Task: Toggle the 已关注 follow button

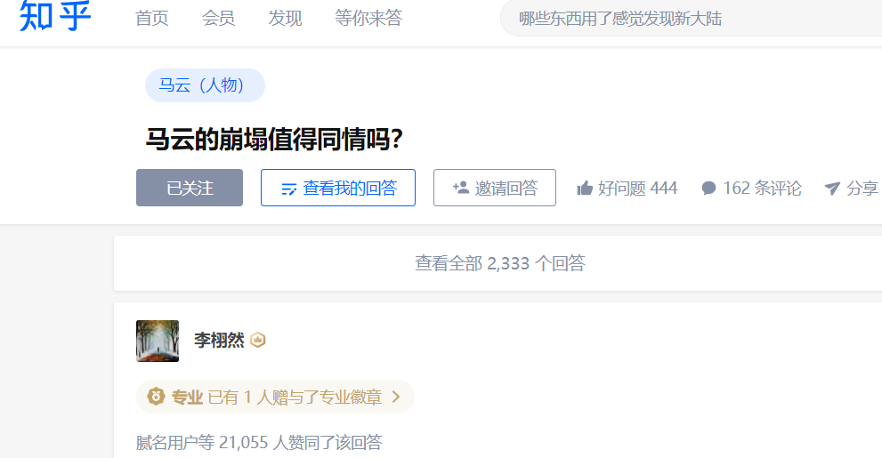Action: (x=190, y=188)
